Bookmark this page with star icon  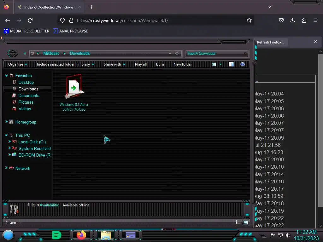[x=249, y=20]
